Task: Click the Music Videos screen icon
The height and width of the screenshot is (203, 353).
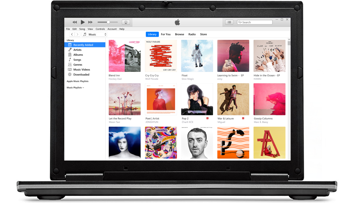Action: tap(70, 69)
